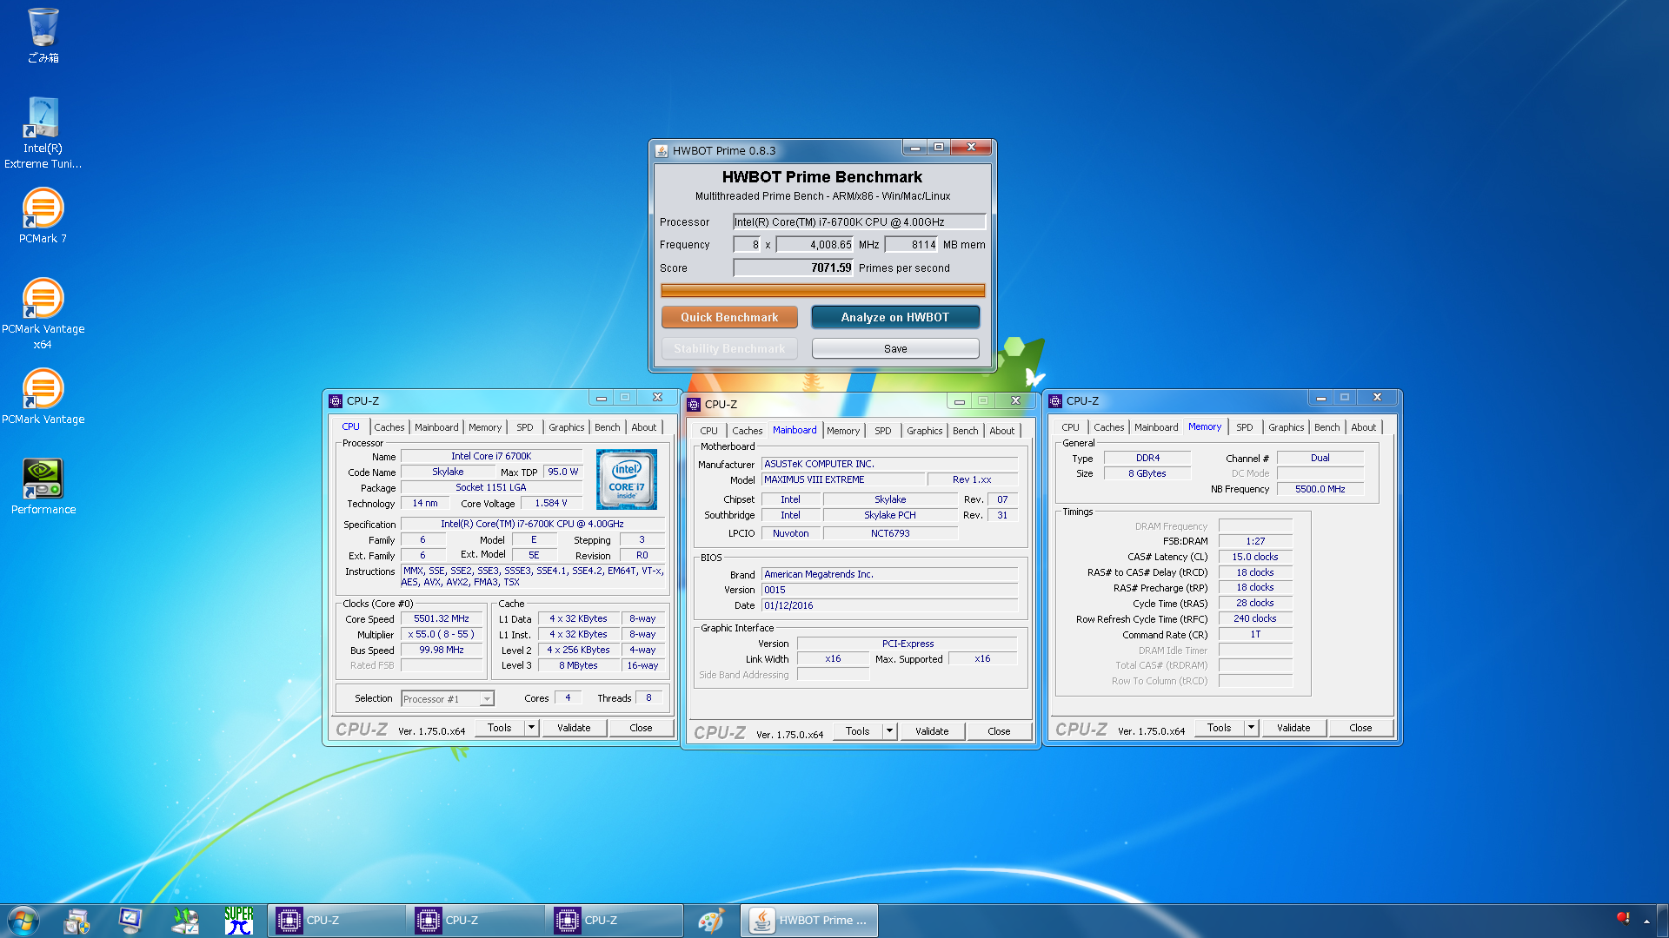Click the Tools button in CPU tab CPU-Z window
1669x938 pixels.
500,728
